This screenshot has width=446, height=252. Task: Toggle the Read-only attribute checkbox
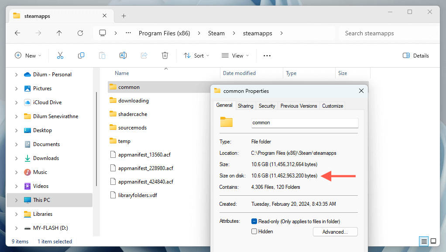254,221
